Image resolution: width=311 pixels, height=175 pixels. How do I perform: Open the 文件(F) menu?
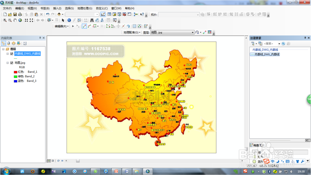point(7,8)
